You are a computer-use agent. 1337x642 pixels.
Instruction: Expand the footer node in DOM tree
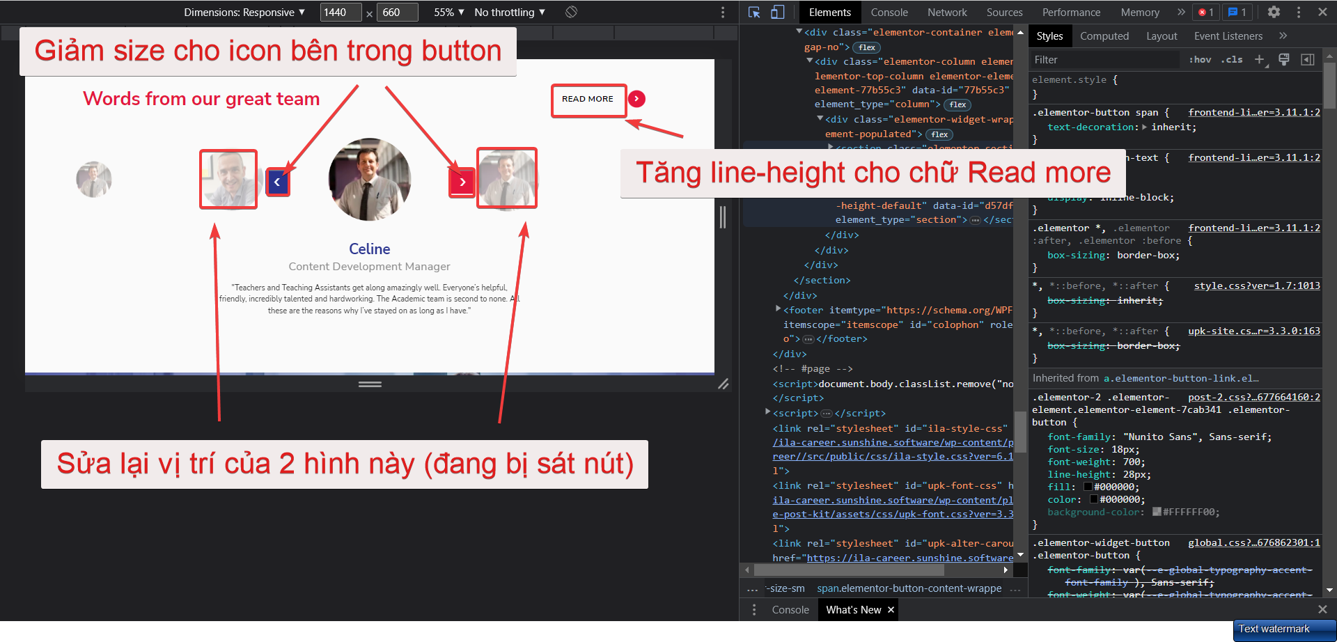(778, 309)
